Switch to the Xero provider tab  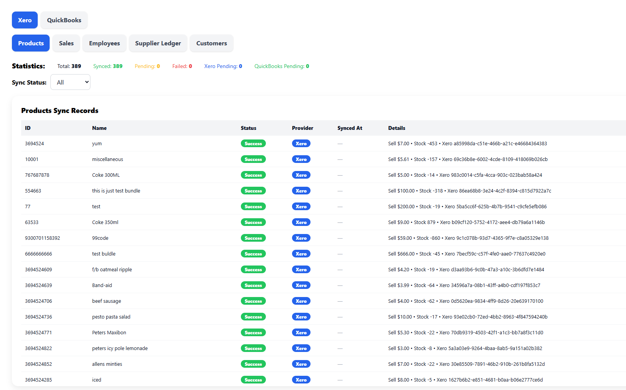pyautogui.click(x=25, y=20)
